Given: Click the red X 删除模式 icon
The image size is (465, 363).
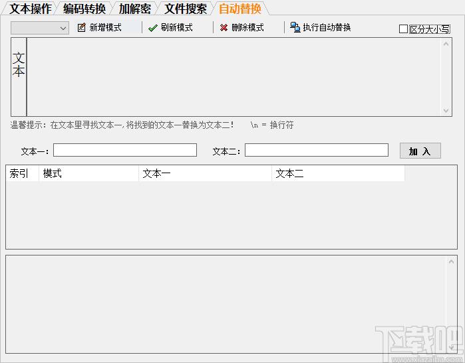Looking at the screenshot, I should (224, 27).
